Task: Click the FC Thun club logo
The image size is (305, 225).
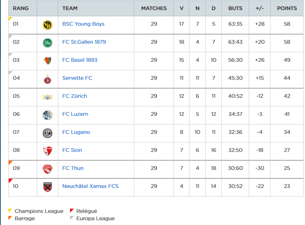Action: 47,168
